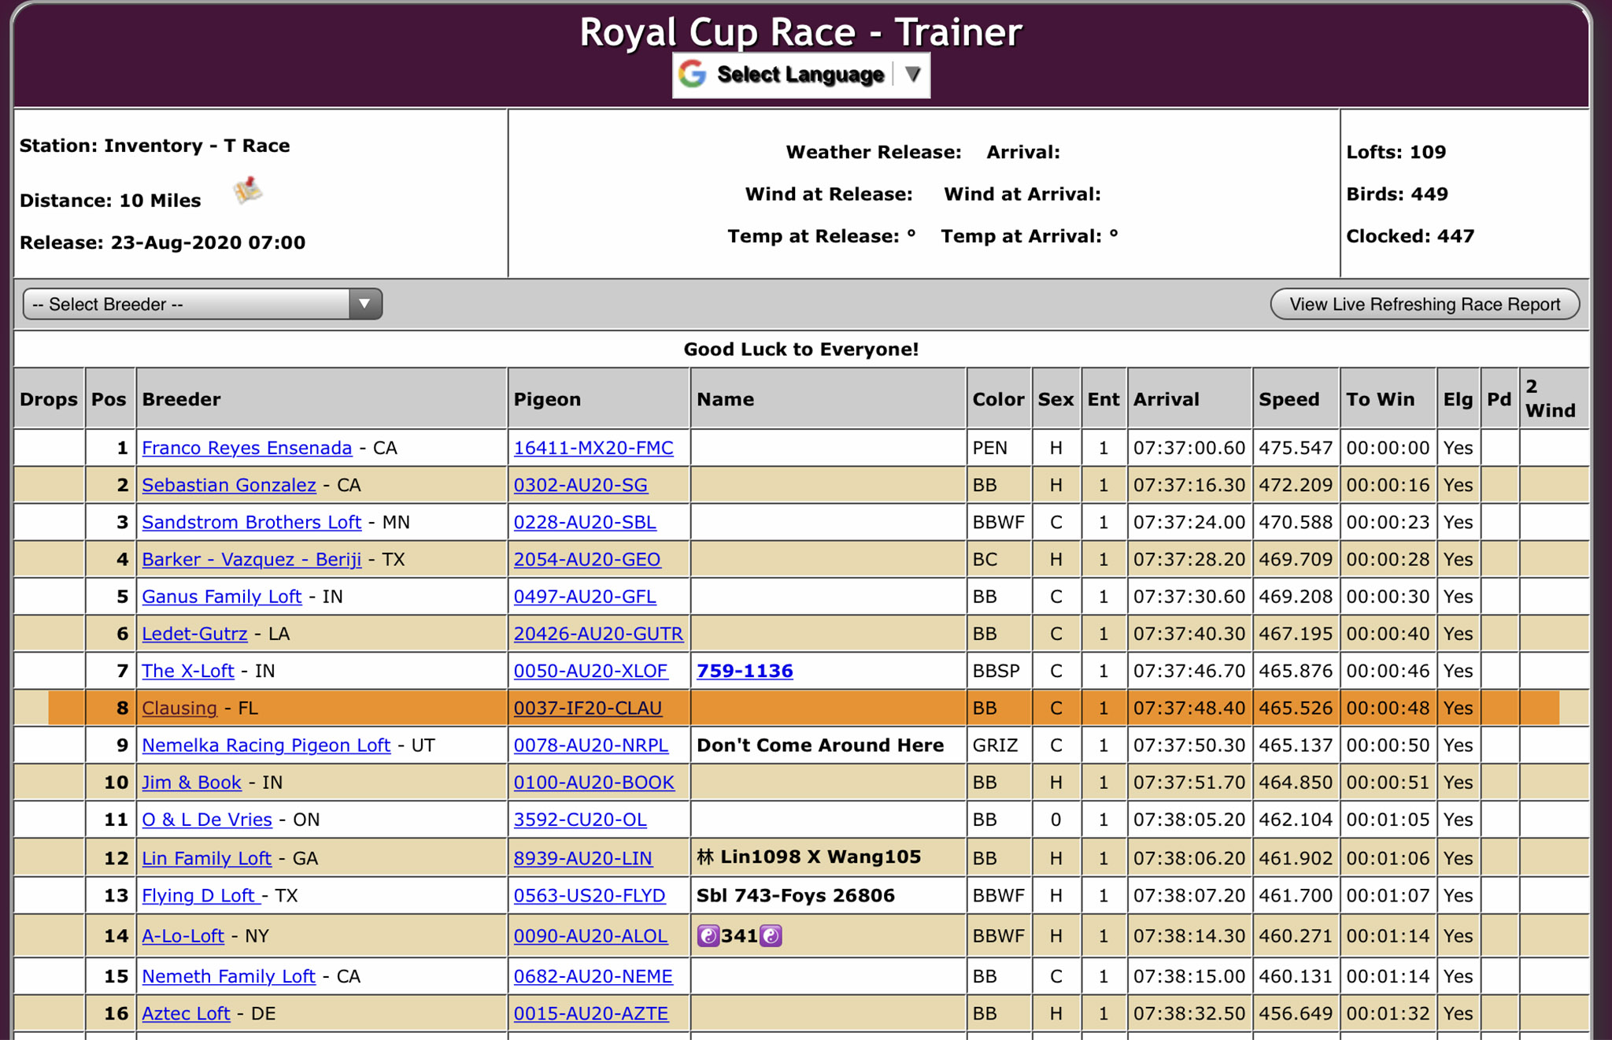Viewport: 1612px width, 1040px height.
Task: Open Ganus Family Loft breeder link
Action: pyautogui.click(x=221, y=596)
